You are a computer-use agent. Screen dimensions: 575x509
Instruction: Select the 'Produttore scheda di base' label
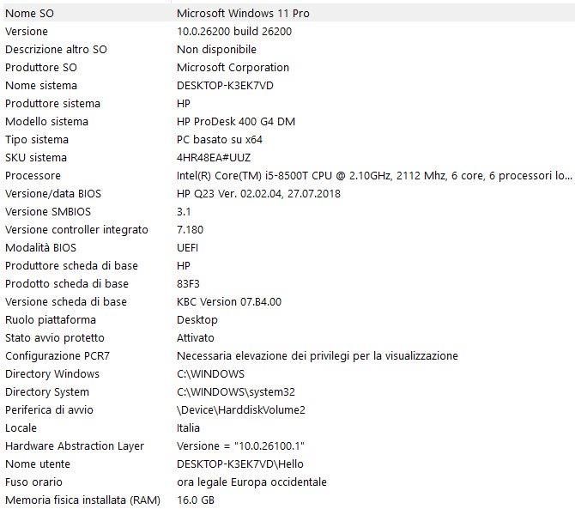tap(71, 265)
